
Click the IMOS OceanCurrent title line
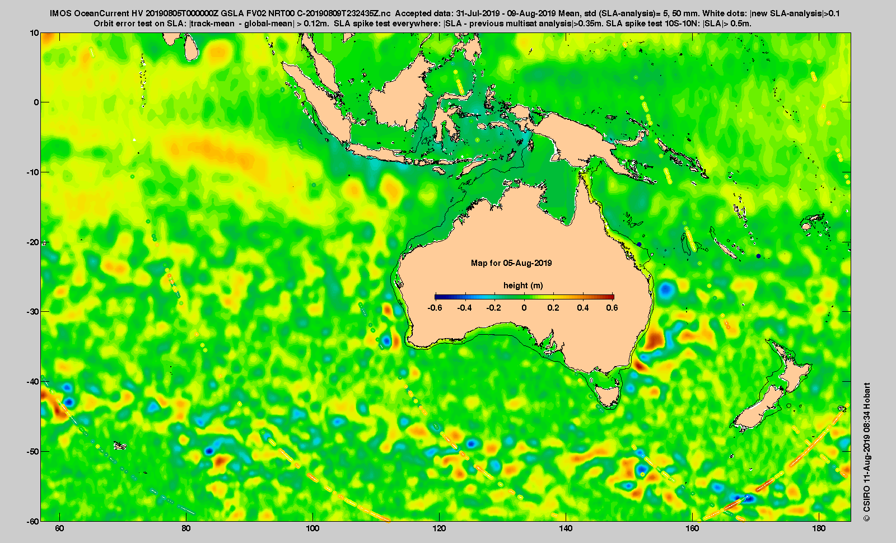pos(445,13)
